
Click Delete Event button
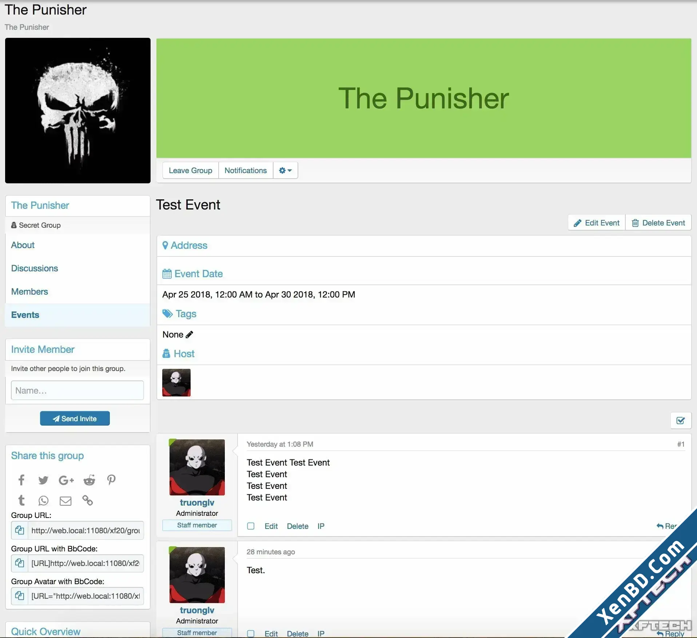(x=658, y=223)
